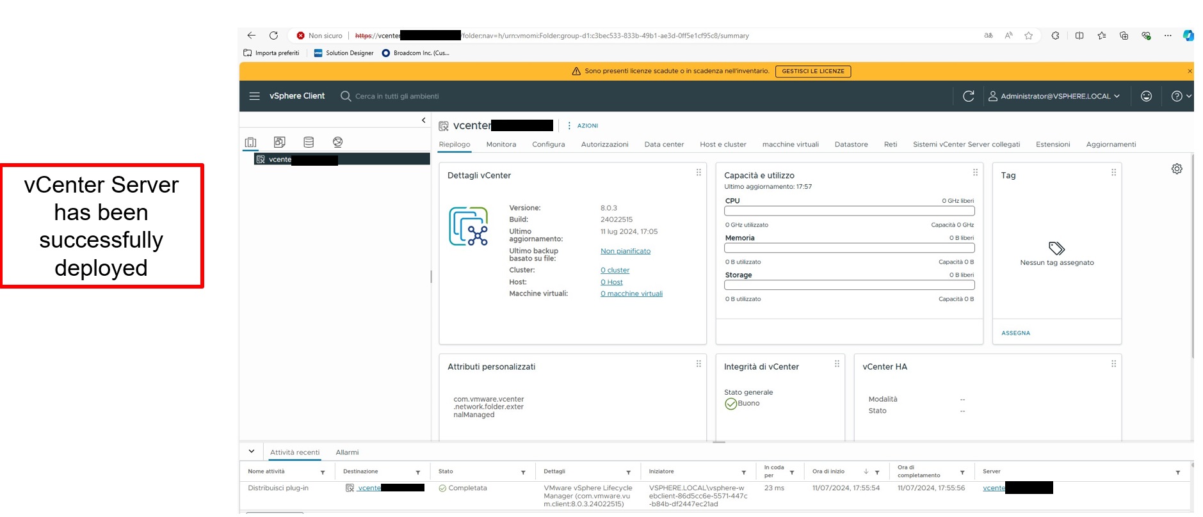Open the dashboard settings gear icon
This screenshot has width=1203, height=517.
point(1177,169)
